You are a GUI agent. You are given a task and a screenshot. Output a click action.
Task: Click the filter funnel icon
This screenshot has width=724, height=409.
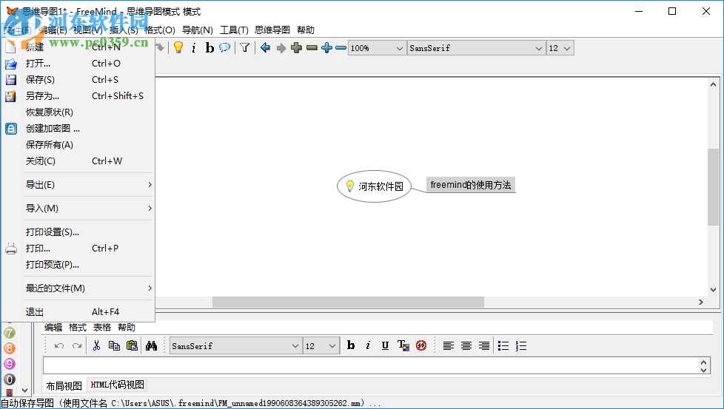coord(245,47)
